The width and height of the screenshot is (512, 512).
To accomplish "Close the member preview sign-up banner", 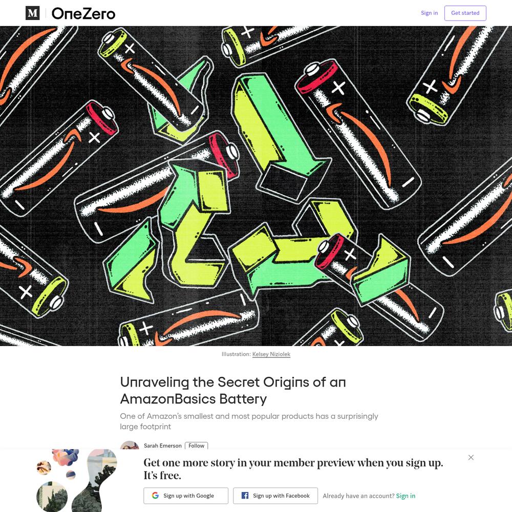I will pos(471,457).
